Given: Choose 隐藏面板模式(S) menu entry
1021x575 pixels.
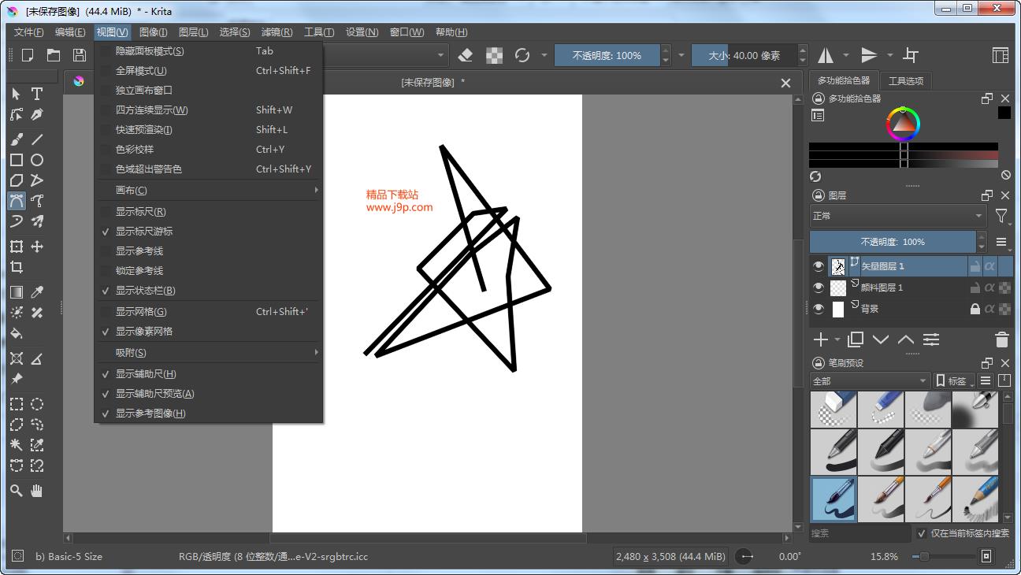Looking at the screenshot, I should click(x=209, y=51).
